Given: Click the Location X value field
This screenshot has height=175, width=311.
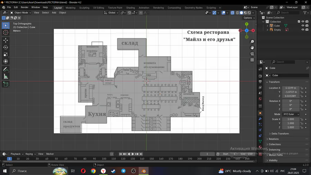Looking at the screenshot, I should pos(291,88).
